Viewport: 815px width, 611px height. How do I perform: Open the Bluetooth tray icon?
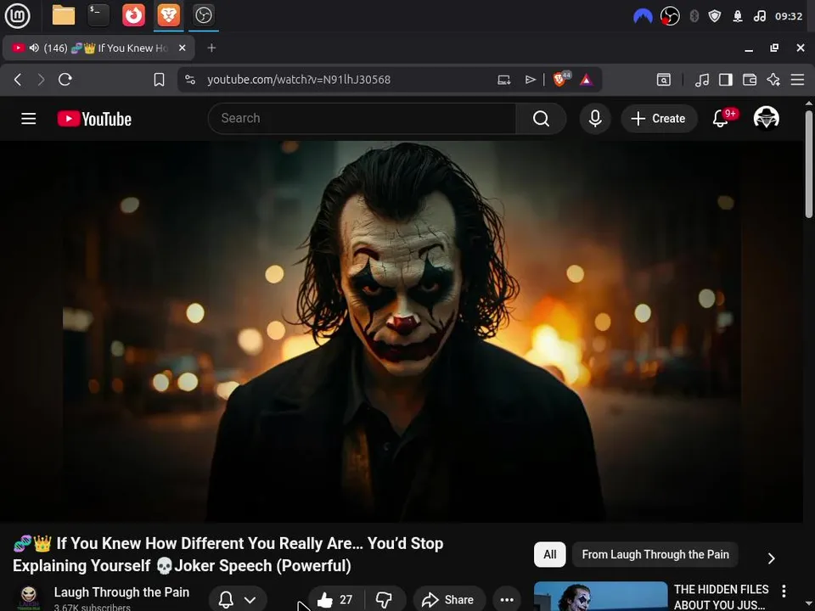point(694,16)
